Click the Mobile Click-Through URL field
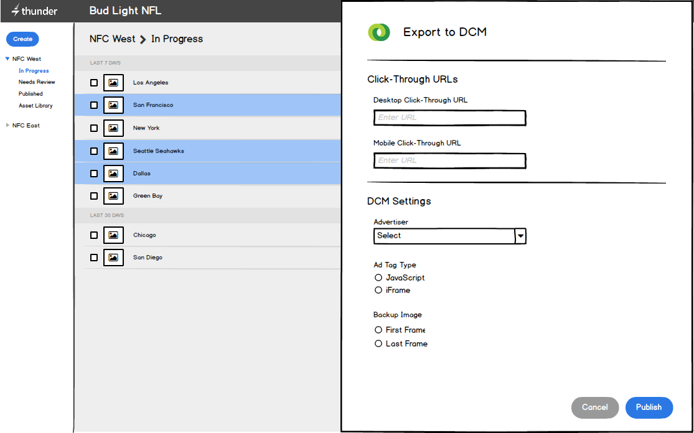This screenshot has width=694, height=433. point(449,161)
